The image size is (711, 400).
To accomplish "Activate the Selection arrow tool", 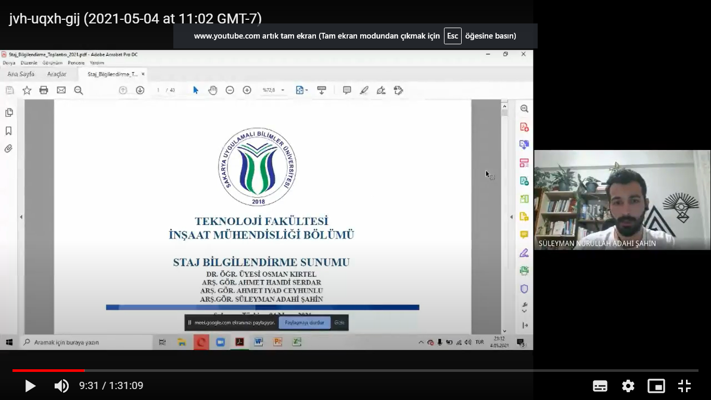I will tap(196, 90).
